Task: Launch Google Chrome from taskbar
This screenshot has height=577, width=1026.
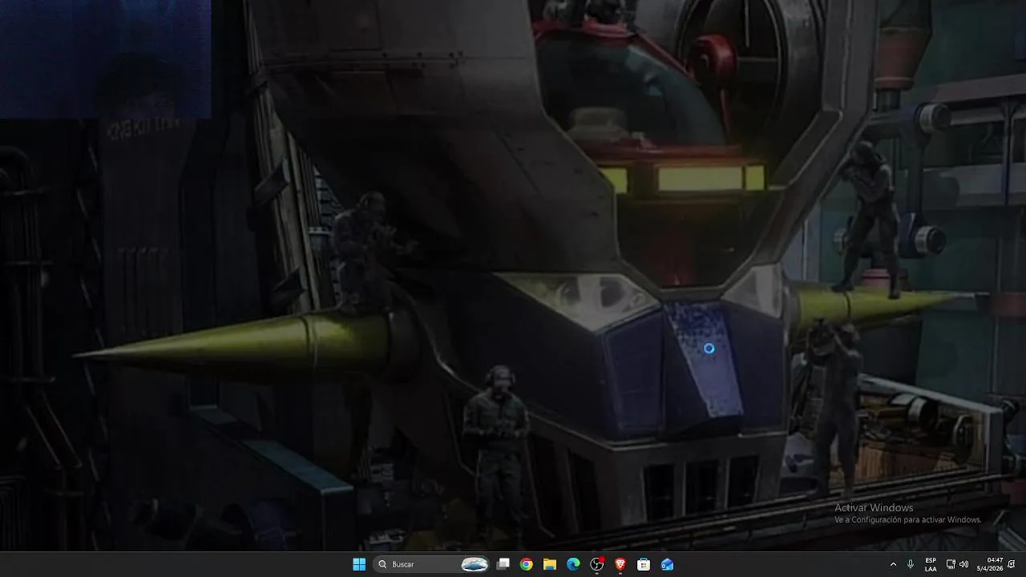Action: click(x=526, y=564)
